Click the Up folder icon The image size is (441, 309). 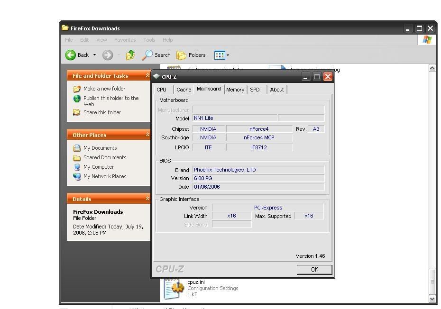[130, 55]
